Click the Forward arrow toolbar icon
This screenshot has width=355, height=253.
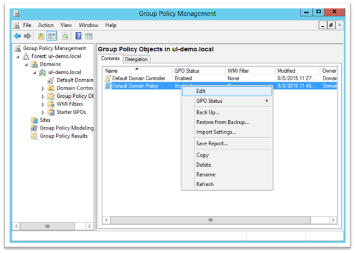26,36
